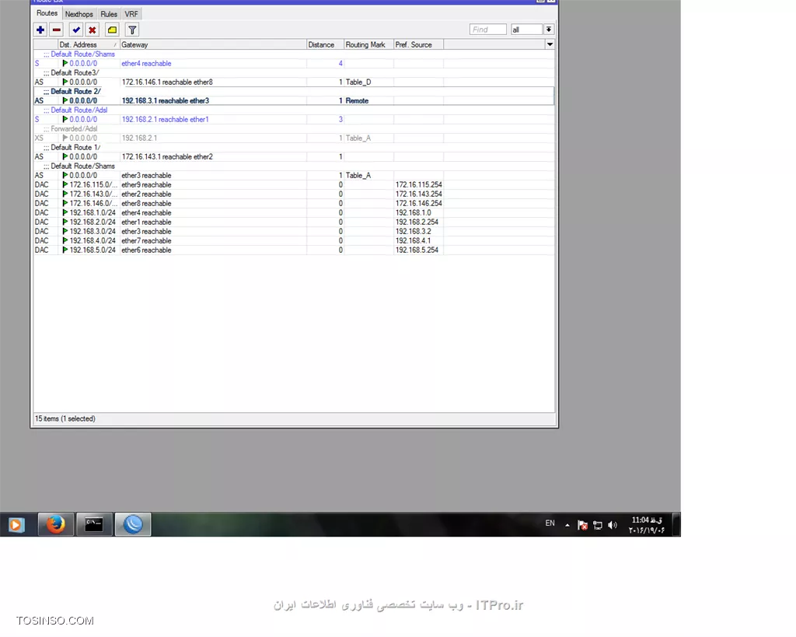Open the Filter funnel button
This screenshot has width=796, height=637.
(x=132, y=30)
